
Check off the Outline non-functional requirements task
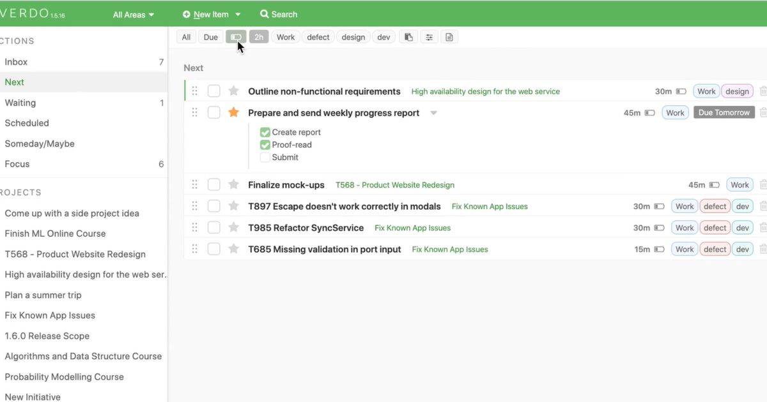[x=214, y=91]
